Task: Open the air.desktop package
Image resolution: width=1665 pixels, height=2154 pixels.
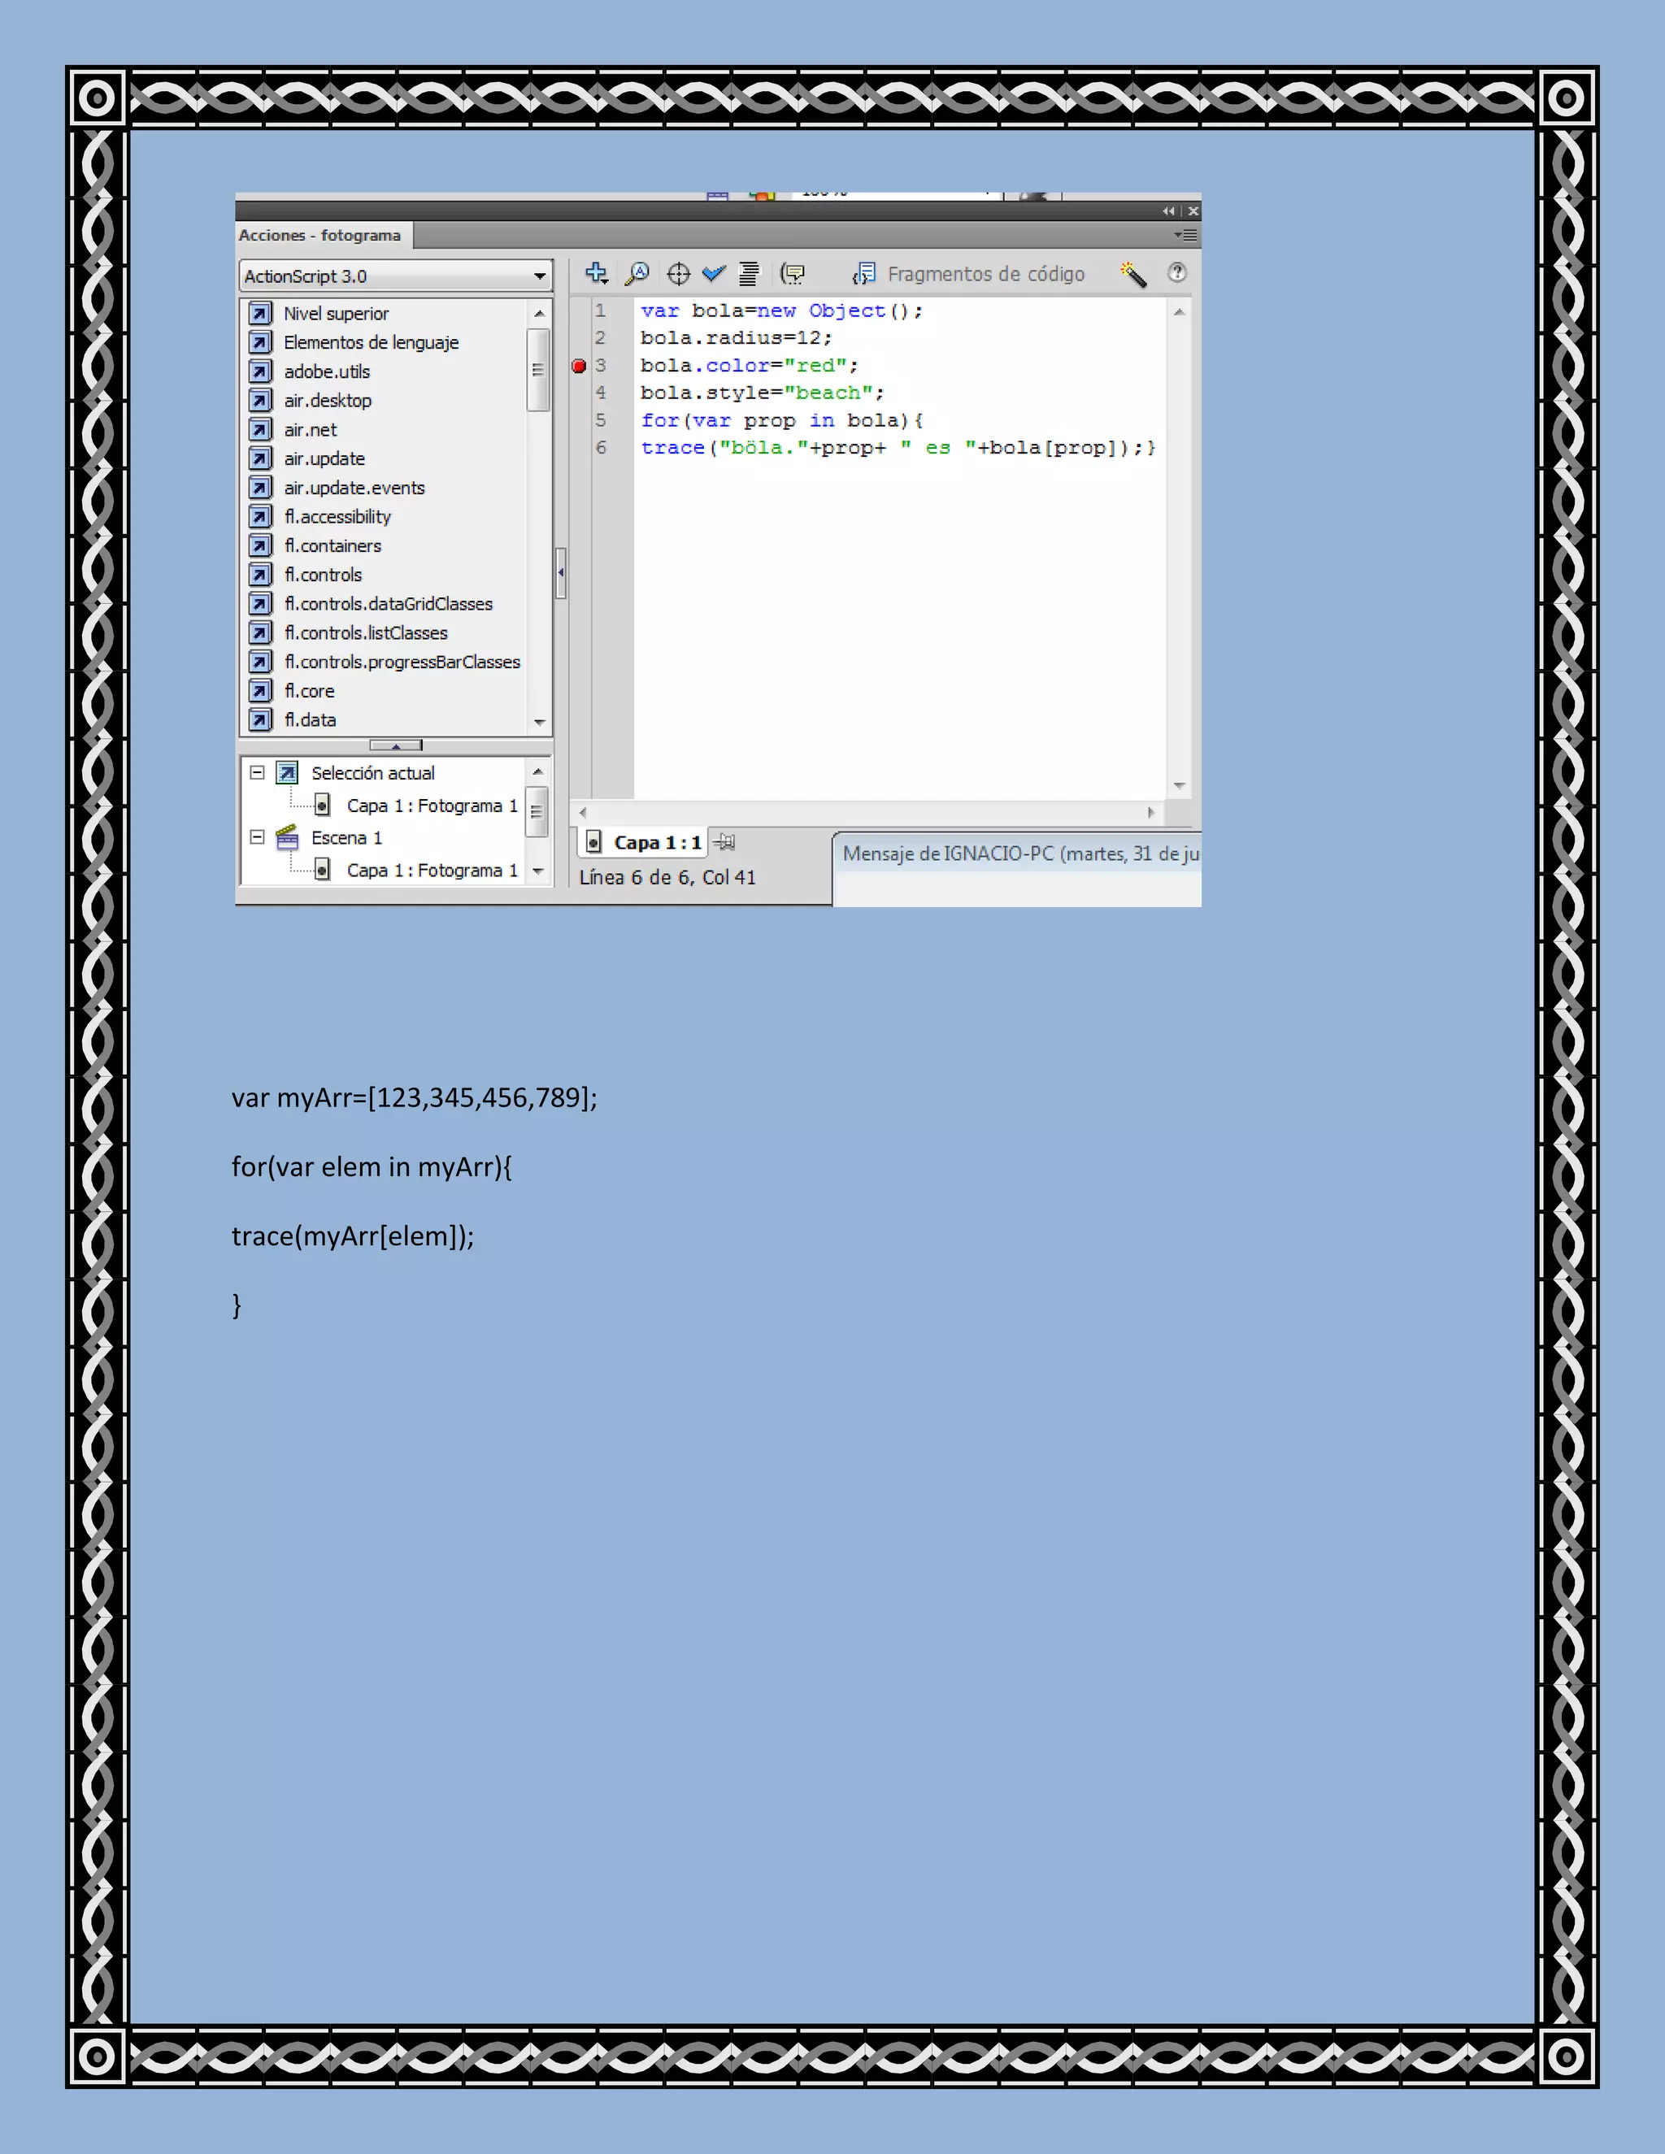Action: click(x=328, y=401)
